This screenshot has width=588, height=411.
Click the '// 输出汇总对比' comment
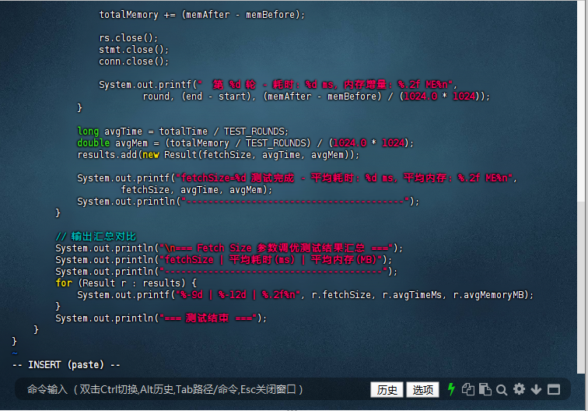point(96,237)
